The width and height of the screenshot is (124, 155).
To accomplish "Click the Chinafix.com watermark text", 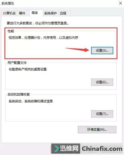I will pyautogui.click(x=102, y=149).
